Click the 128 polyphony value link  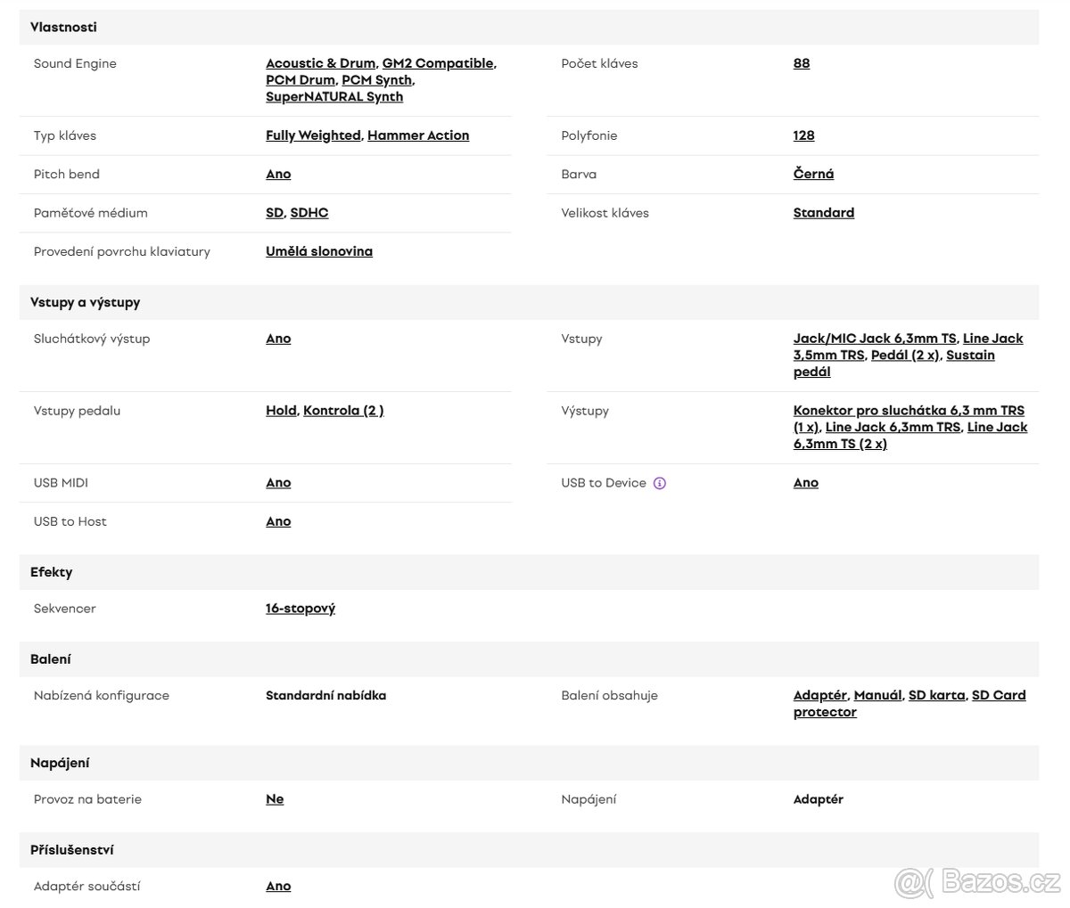click(x=803, y=135)
